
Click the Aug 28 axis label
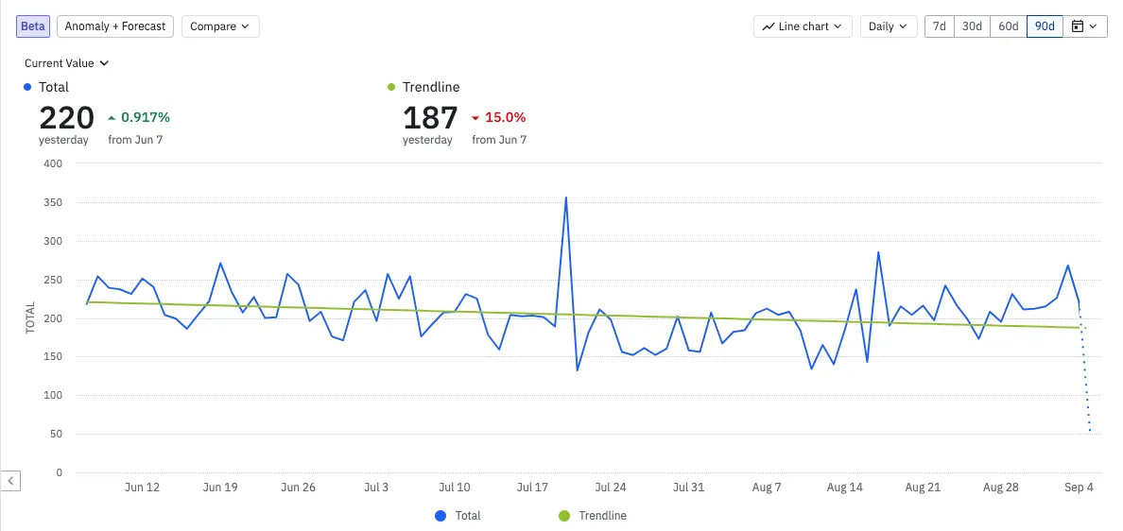pos(1001,488)
